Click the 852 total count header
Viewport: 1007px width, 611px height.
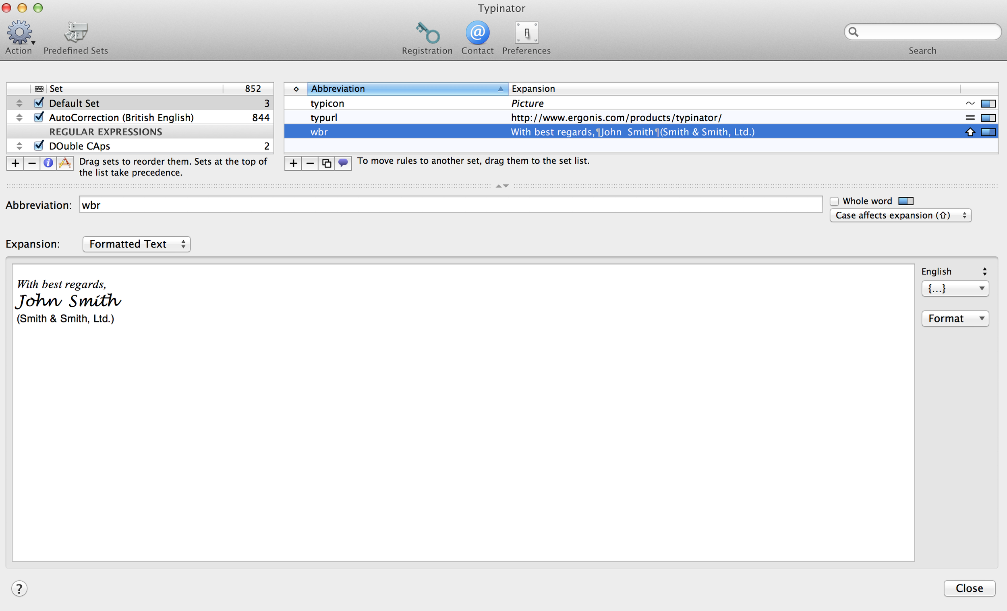pyautogui.click(x=253, y=89)
